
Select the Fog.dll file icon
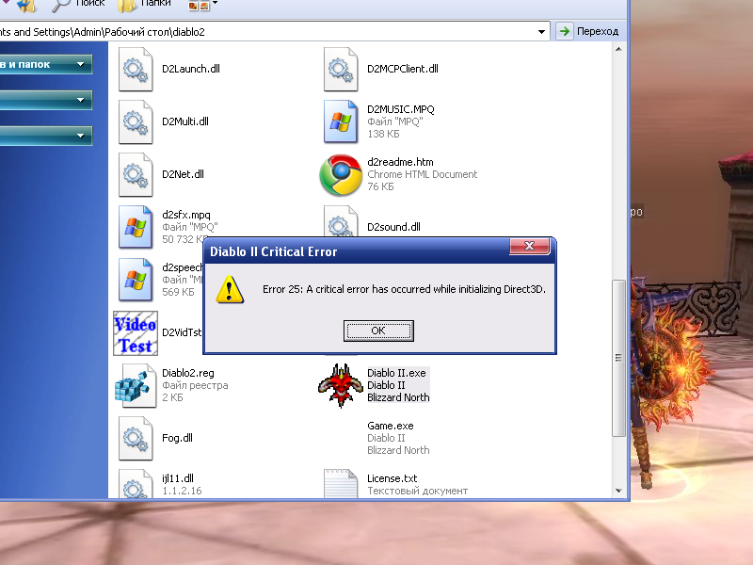[136, 439]
